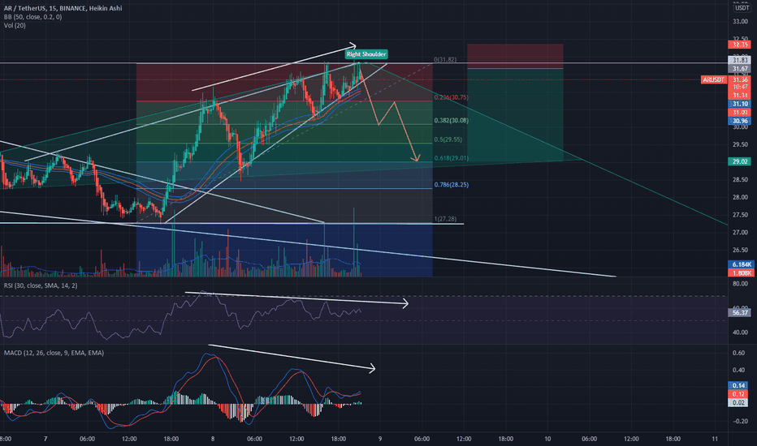Click the 6.184K volume value label

point(741,264)
